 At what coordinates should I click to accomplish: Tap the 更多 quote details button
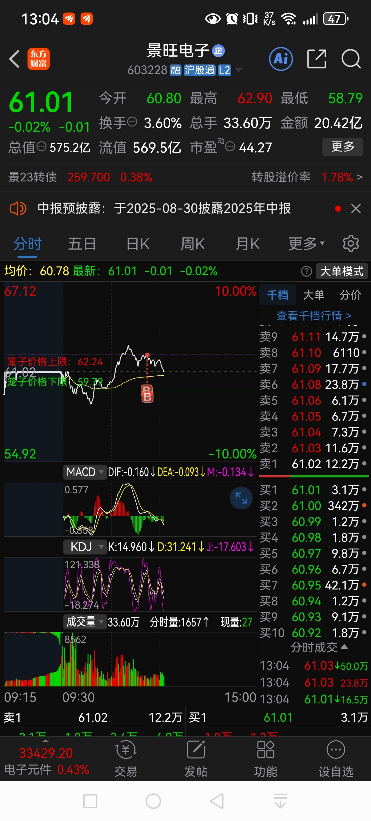tap(343, 146)
